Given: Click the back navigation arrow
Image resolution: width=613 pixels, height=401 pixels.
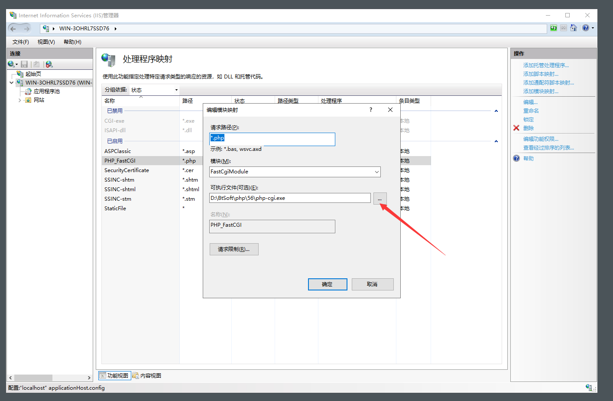Looking at the screenshot, I should (x=13, y=29).
